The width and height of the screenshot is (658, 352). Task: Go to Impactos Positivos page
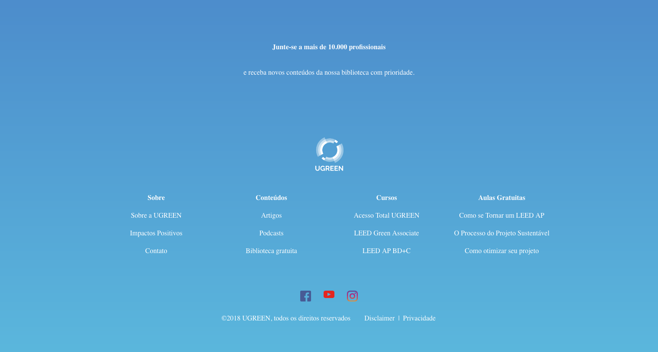pyautogui.click(x=156, y=233)
